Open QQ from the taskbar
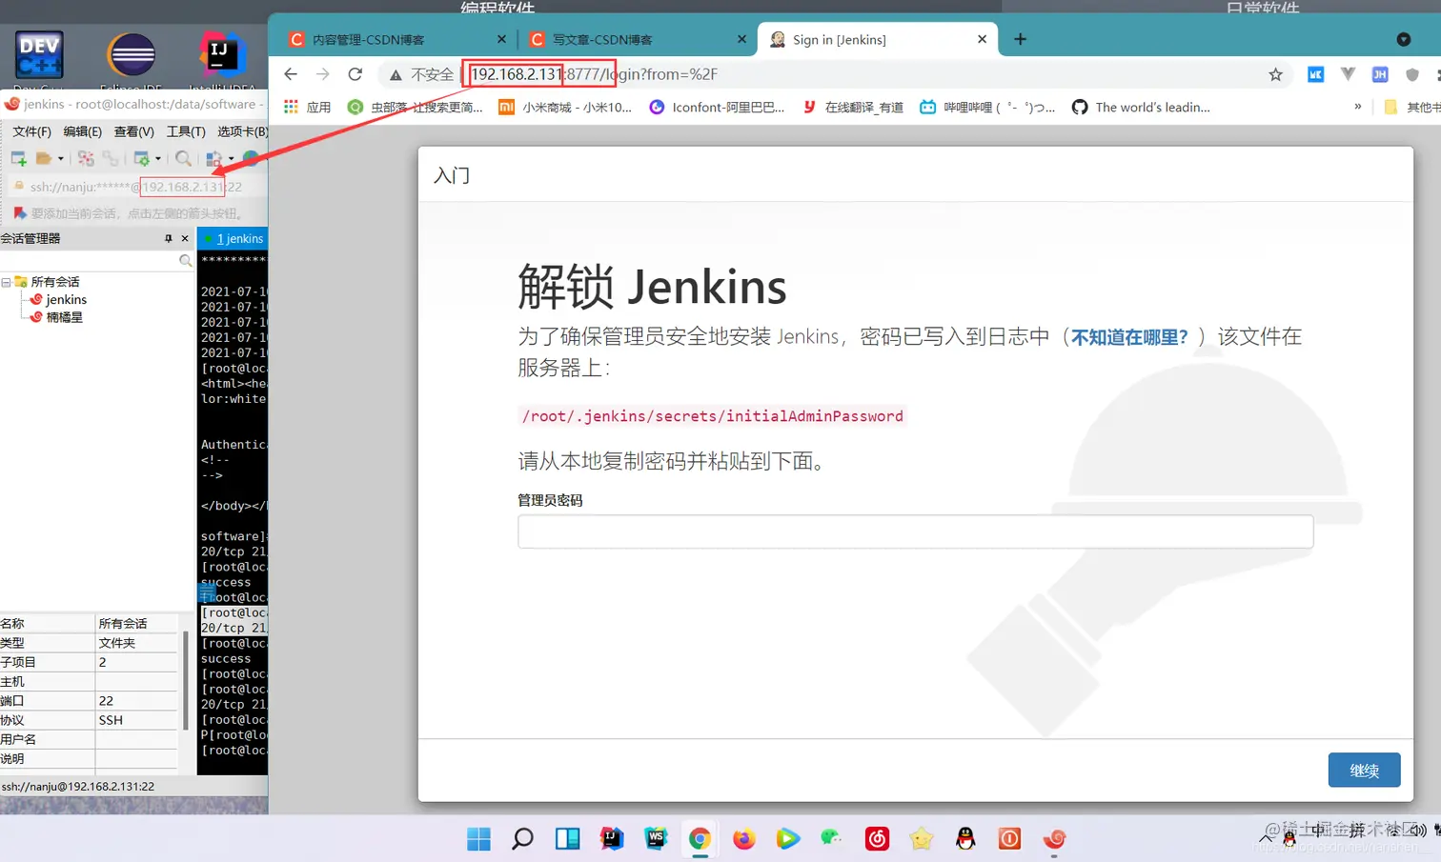 coord(965,839)
